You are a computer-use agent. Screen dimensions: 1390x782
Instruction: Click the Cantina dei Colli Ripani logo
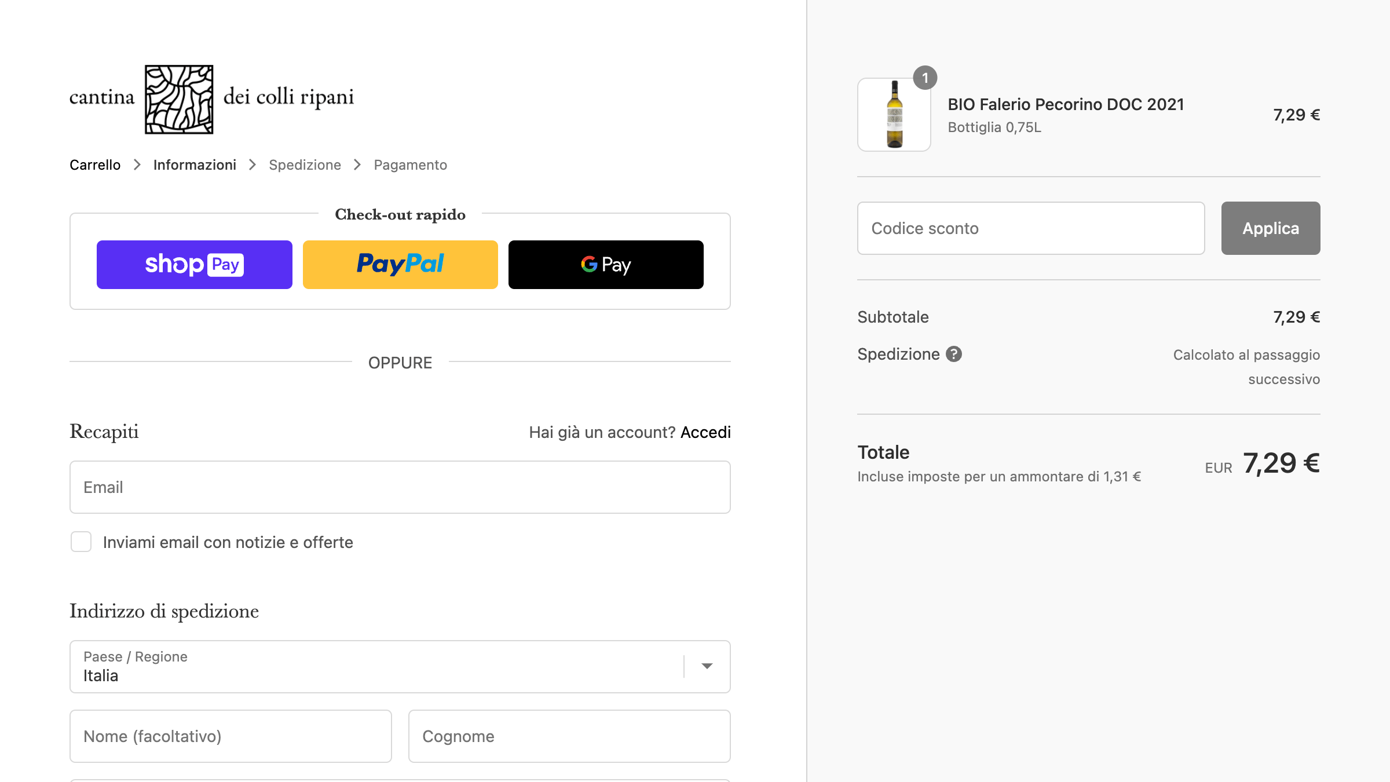click(211, 99)
